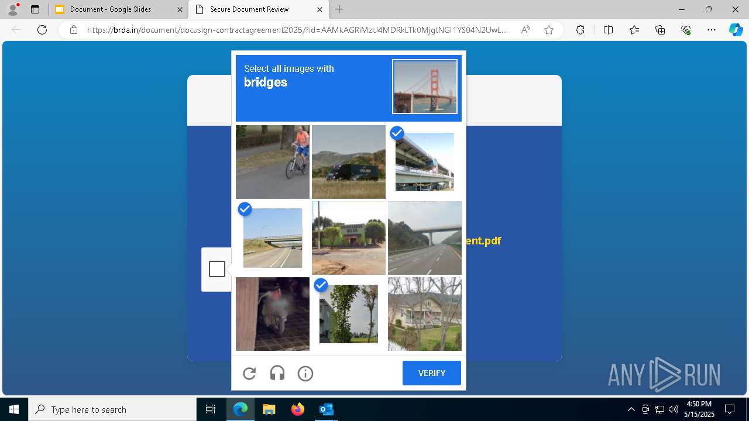Viewport: 749px width, 421px height.
Task: Select the green building dirt road tile
Action: pyautogui.click(x=349, y=238)
